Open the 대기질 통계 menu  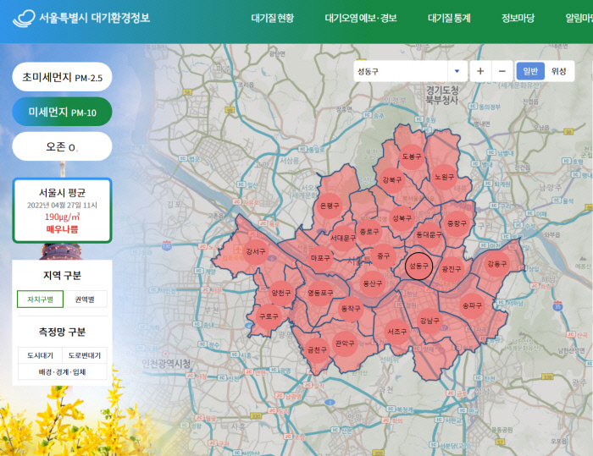449,18
